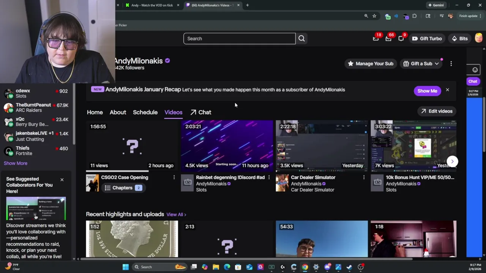The image size is (486, 273).
Task: Open the 54:33 highlight video
Action: (x=322, y=239)
